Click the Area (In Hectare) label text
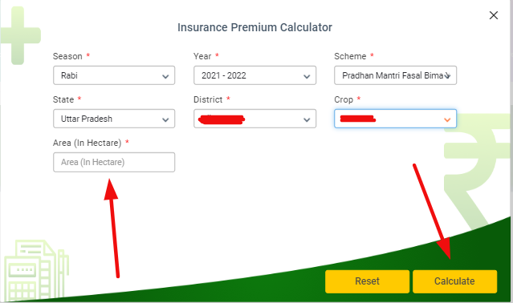The width and height of the screenshot is (513, 303). [x=87, y=143]
